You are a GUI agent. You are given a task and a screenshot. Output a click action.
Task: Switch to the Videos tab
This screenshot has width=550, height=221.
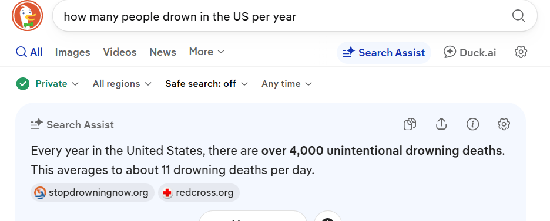coord(120,52)
